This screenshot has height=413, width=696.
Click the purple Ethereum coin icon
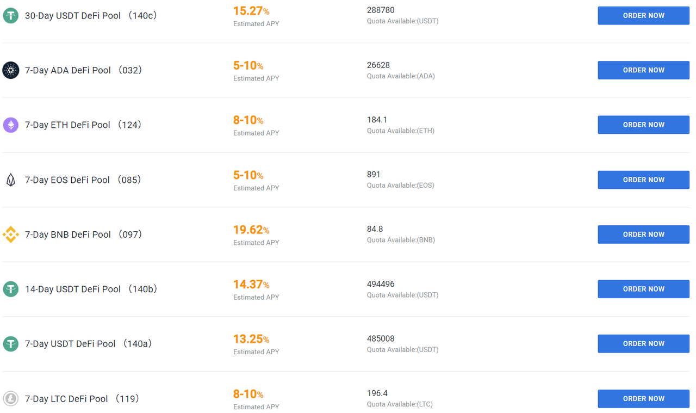coord(11,125)
